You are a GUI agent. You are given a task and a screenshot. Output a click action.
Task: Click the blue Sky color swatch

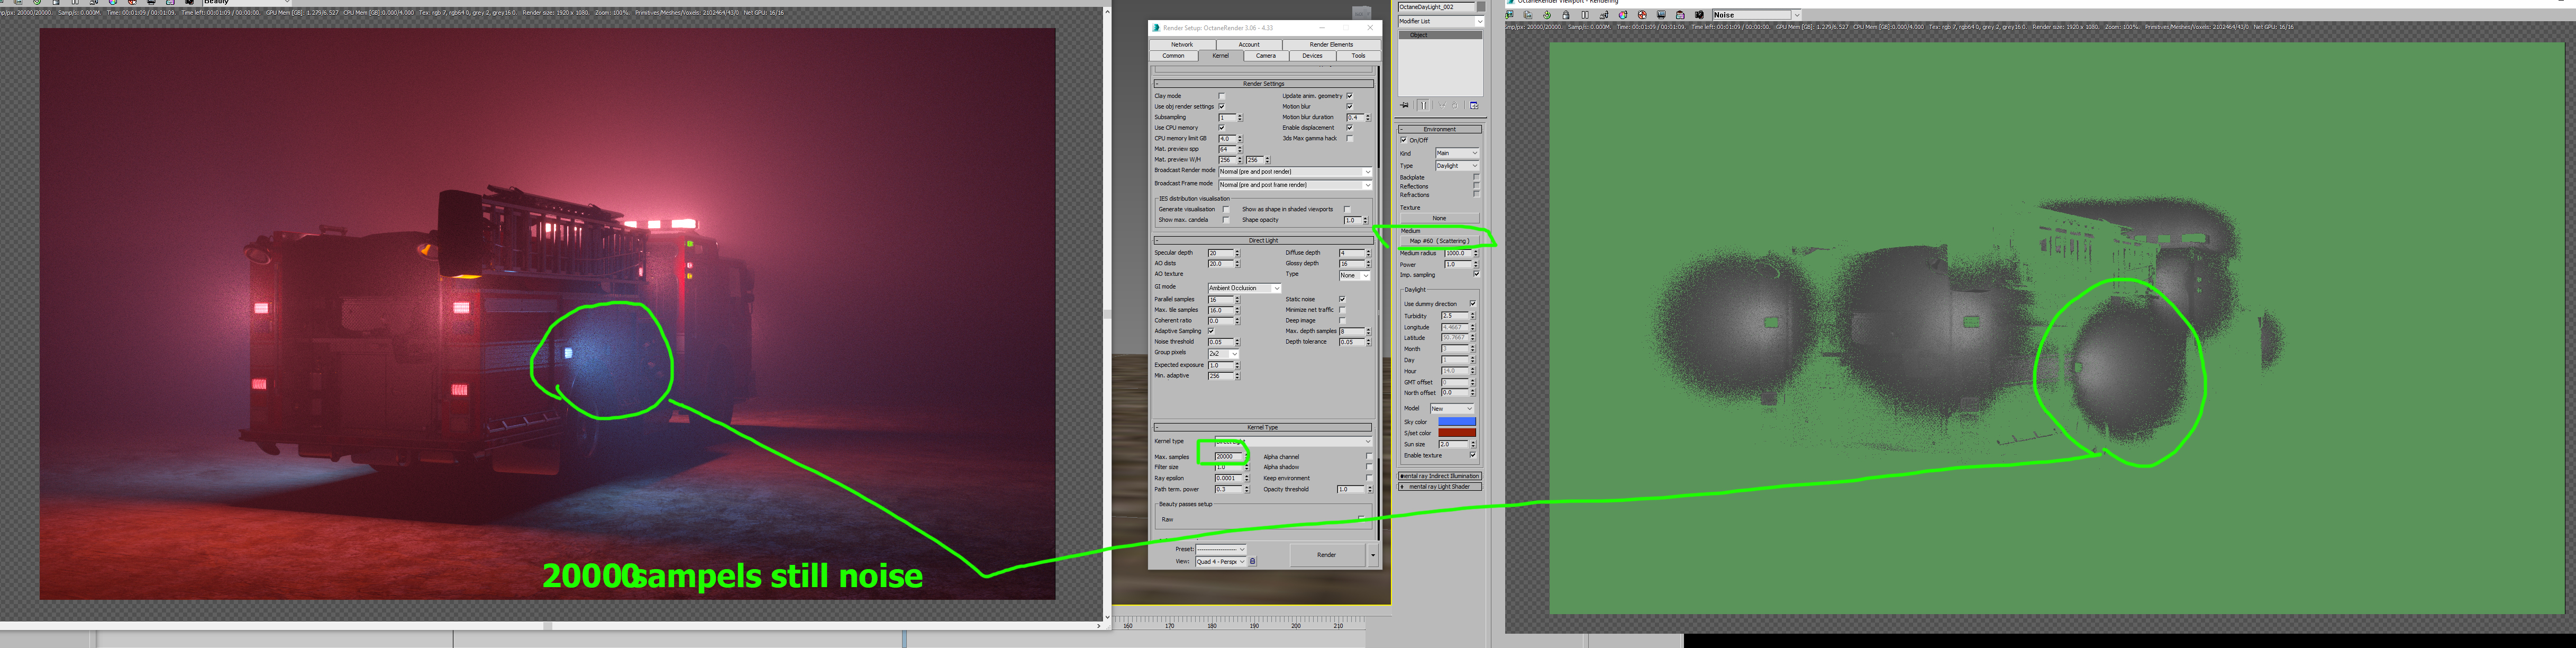pyautogui.click(x=1456, y=422)
